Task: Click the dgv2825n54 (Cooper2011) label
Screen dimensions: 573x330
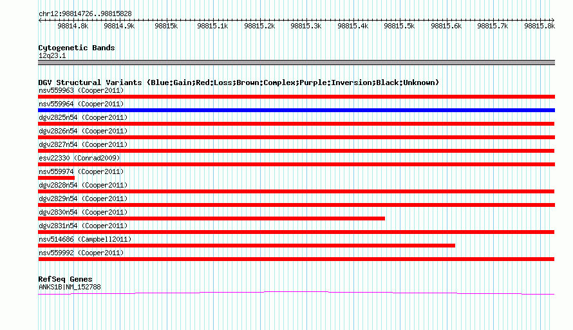Action: pos(83,117)
